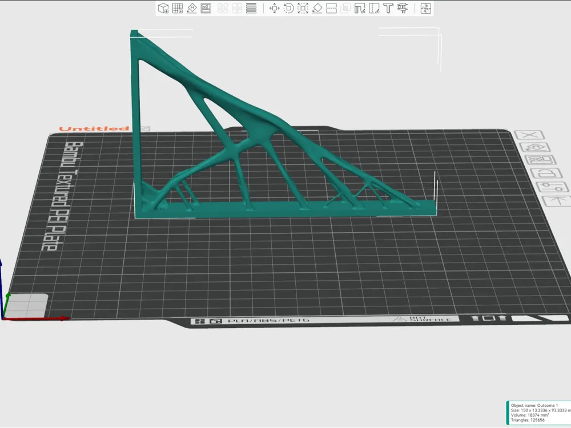Select the Rotate tool
The height and width of the screenshot is (428, 571).
click(x=288, y=9)
